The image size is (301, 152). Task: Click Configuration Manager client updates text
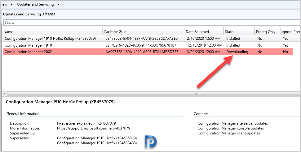[229, 133]
